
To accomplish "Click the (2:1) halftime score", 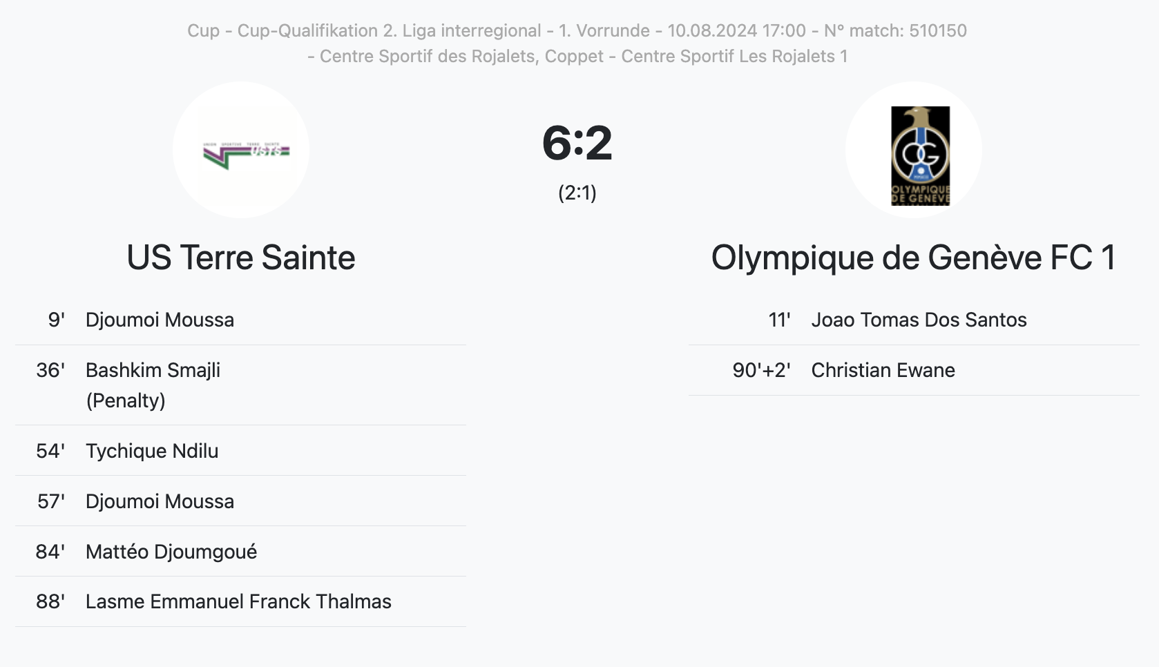I will point(577,193).
